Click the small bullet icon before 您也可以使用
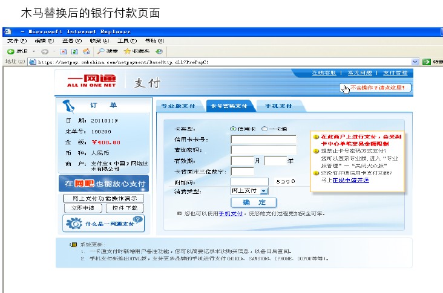 pyautogui.click(x=179, y=213)
